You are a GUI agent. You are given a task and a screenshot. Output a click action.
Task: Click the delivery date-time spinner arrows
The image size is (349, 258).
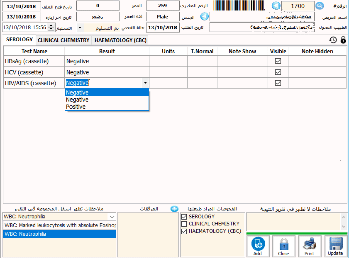(x=51, y=28)
